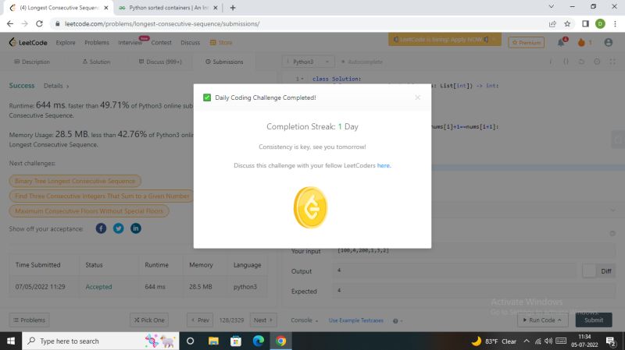Click the Pick One button
Viewport: 625px width, 350px height.
(149, 320)
